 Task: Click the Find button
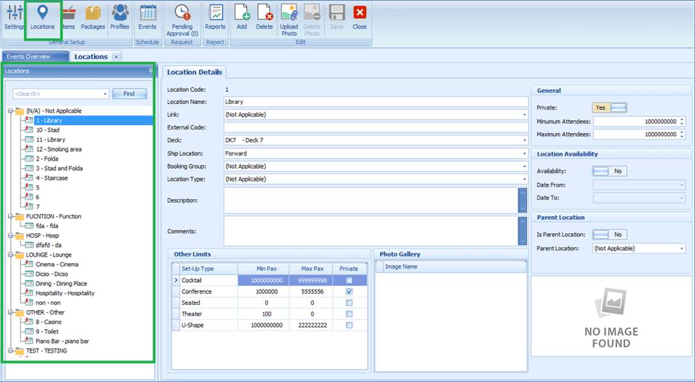tap(129, 94)
